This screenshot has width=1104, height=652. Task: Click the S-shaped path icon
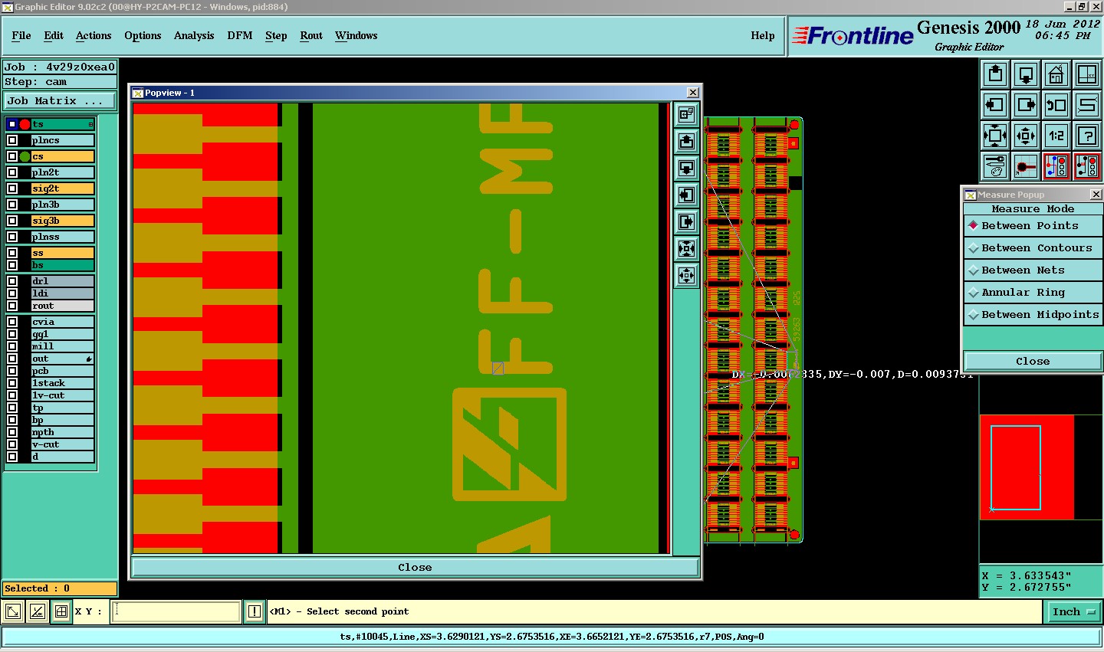1087,105
